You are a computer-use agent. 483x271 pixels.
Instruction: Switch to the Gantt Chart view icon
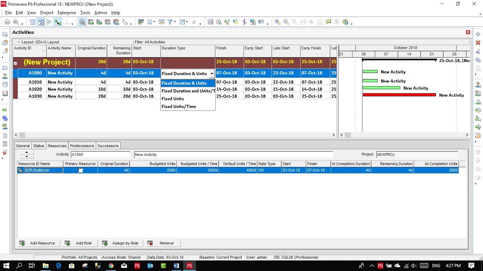point(41,22)
